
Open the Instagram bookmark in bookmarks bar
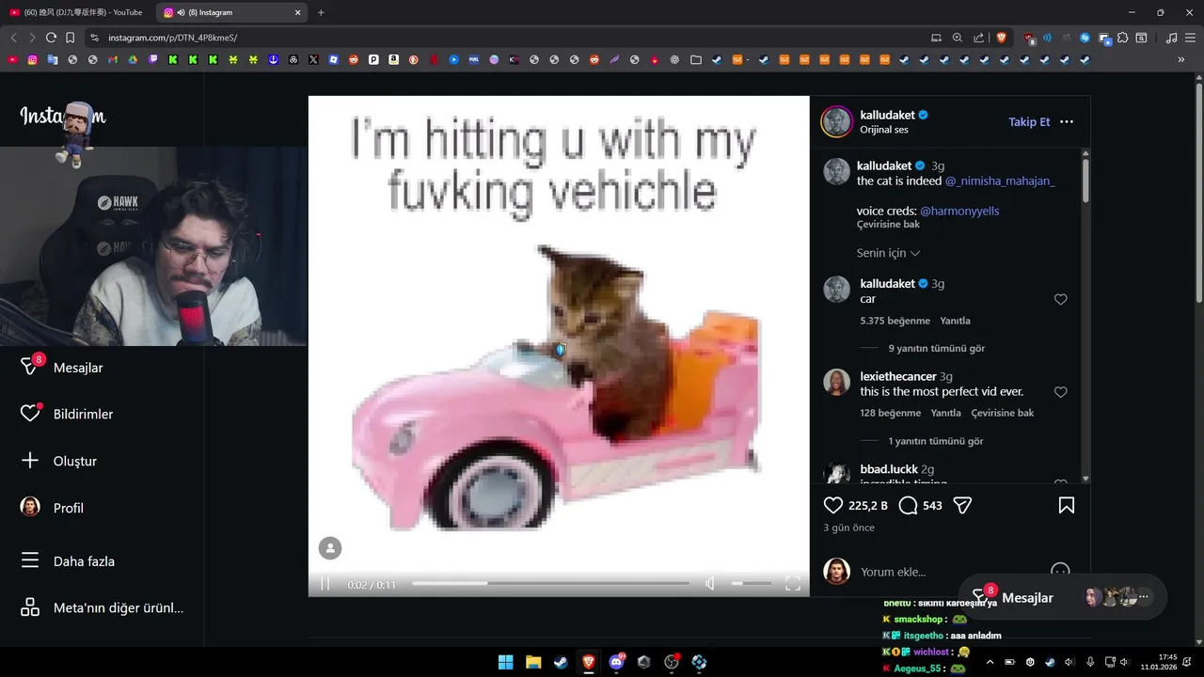[x=33, y=59]
